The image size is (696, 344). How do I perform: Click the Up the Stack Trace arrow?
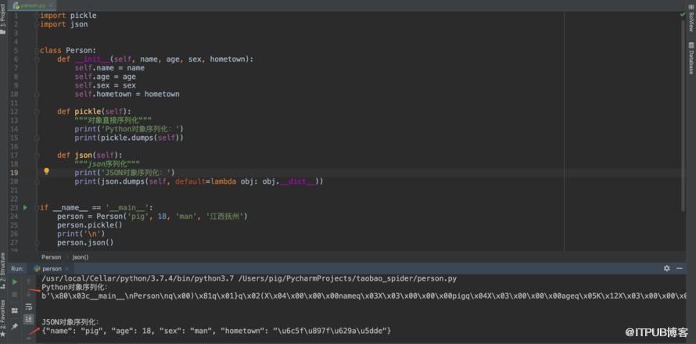click(x=28, y=282)
